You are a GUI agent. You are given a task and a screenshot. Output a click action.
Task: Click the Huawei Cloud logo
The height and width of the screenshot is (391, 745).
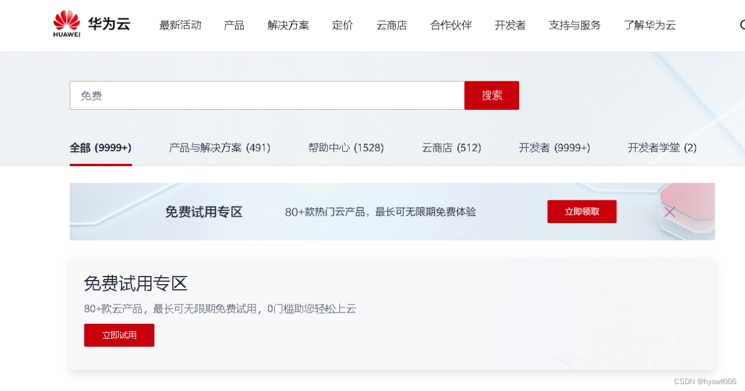tap(90, 24)
